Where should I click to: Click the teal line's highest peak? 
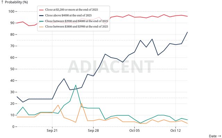pyautogui.click(x=76, y=85)
